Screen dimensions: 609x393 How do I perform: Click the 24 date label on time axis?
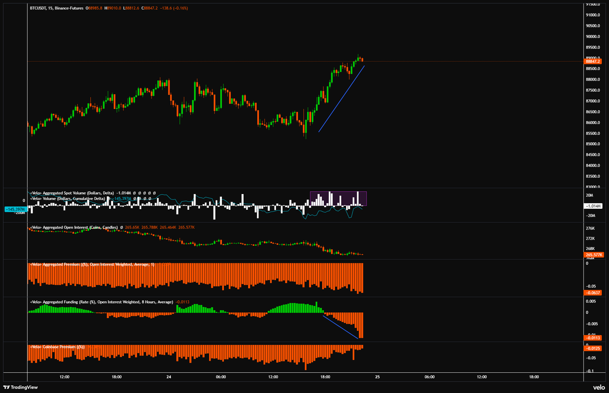pyautogui.click(x=168, y=377)
